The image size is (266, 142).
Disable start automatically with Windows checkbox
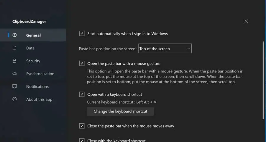[82, 34]
